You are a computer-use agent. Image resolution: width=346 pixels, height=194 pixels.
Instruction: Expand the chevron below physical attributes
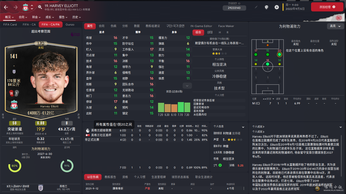(x=187, y=86)
